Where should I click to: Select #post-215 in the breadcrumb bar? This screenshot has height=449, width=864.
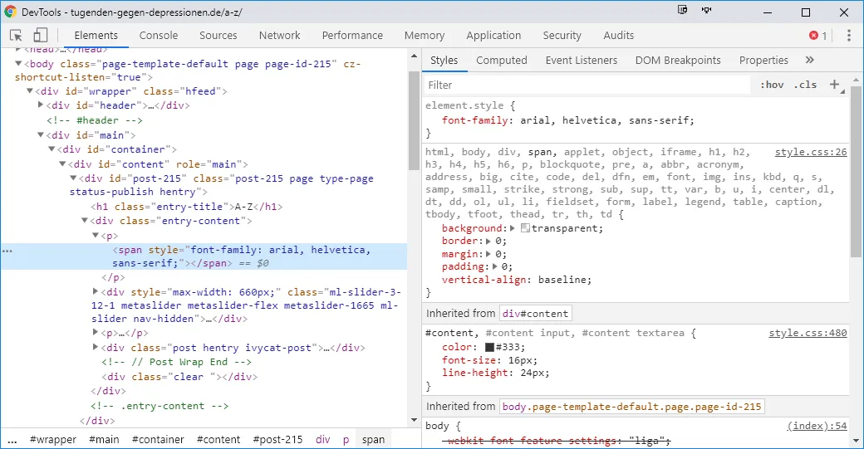[277, 440]
